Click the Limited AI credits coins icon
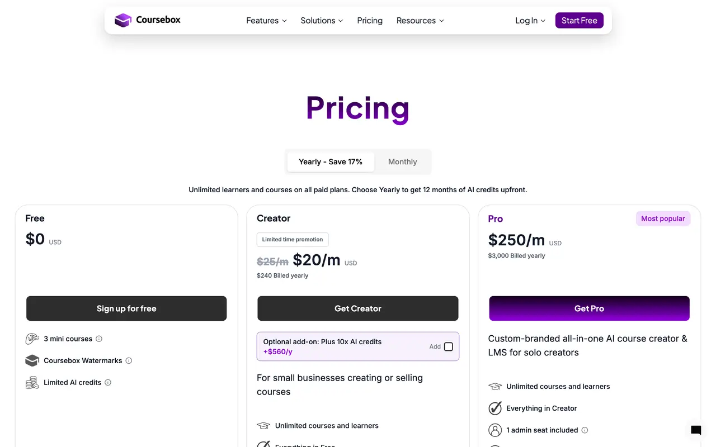 pos(32,383)
